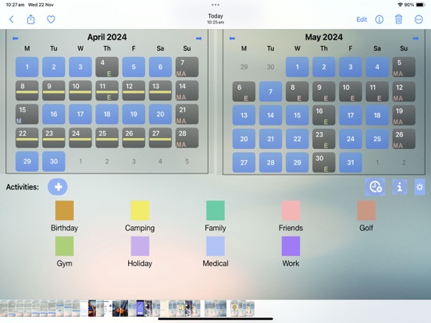Open the share sheet icon
431x323 pixels.
(30, 20)
